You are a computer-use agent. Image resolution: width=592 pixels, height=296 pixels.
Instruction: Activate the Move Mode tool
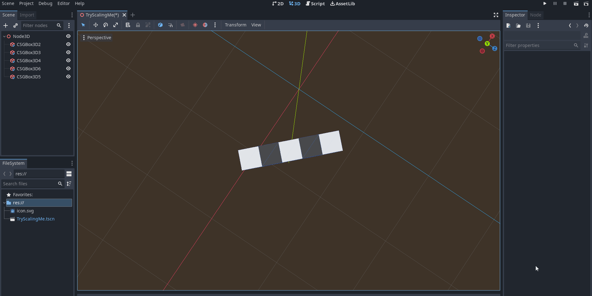tap(96, 25)
